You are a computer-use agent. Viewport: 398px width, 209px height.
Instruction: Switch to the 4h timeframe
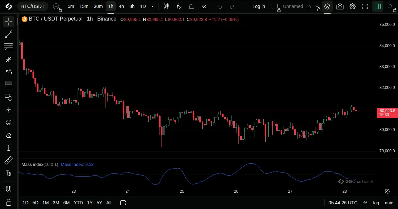click(121, 6)
